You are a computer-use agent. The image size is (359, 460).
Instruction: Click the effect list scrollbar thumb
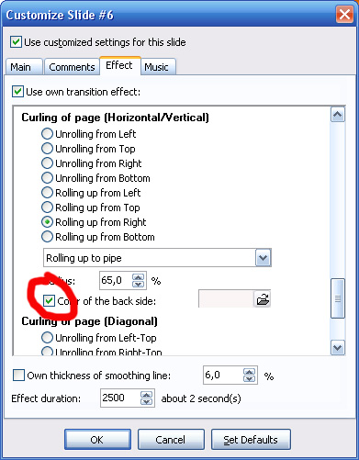click(338, 298)
